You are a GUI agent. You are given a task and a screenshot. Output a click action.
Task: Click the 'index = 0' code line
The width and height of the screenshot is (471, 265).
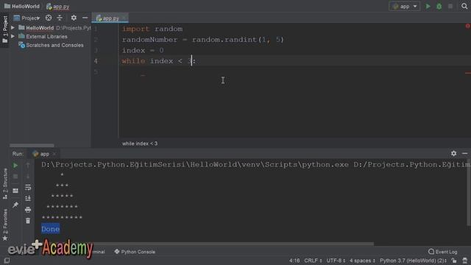point(143,50)
